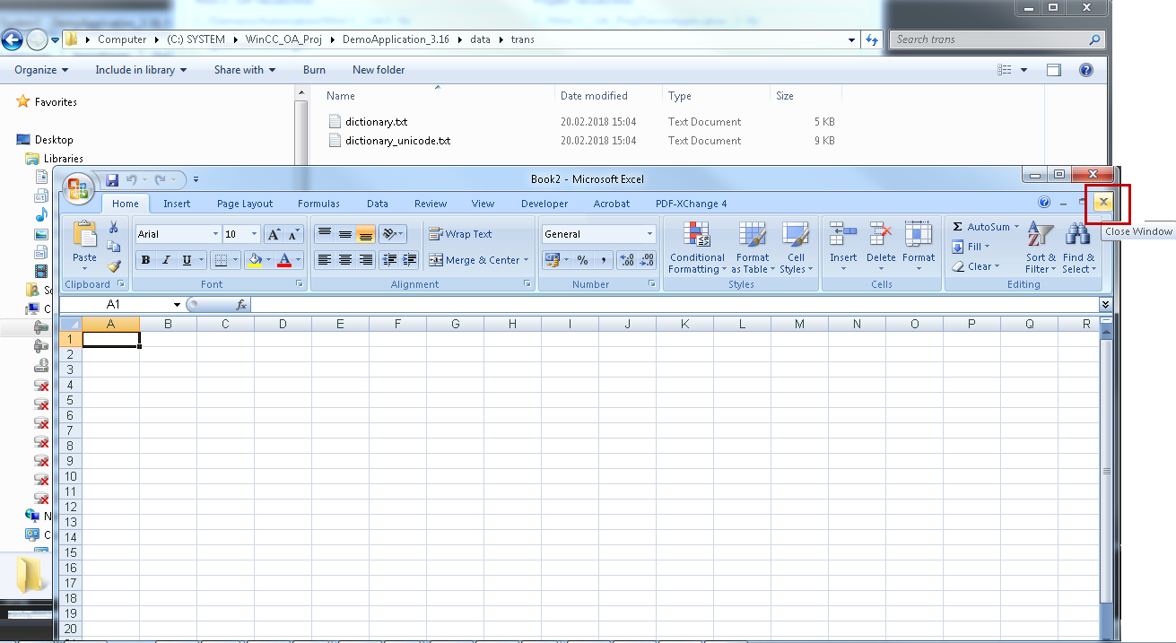Image resolution: width=1176 pixels, height=643 pixels.
Task: Open the font color dropdown arrow
Action: pos(298,260)
